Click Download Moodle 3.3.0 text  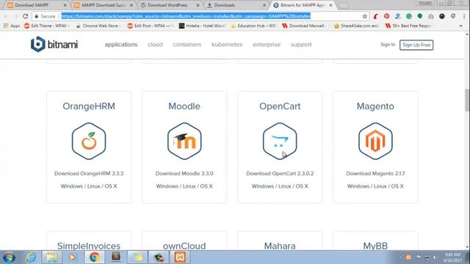click(184, 174)
